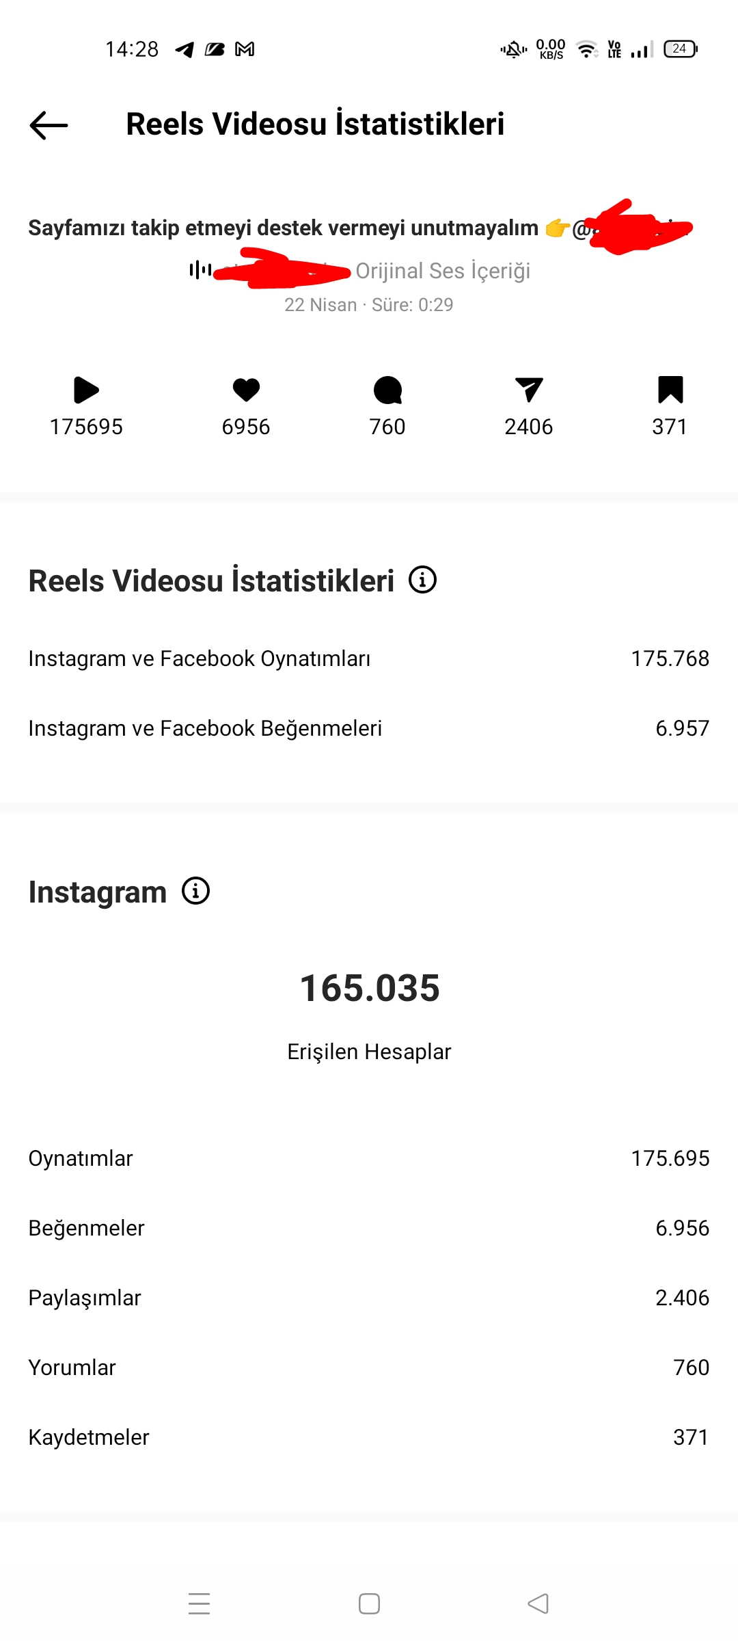
Task: Tap the paper plane shares icon
Action: coord(529,390)
